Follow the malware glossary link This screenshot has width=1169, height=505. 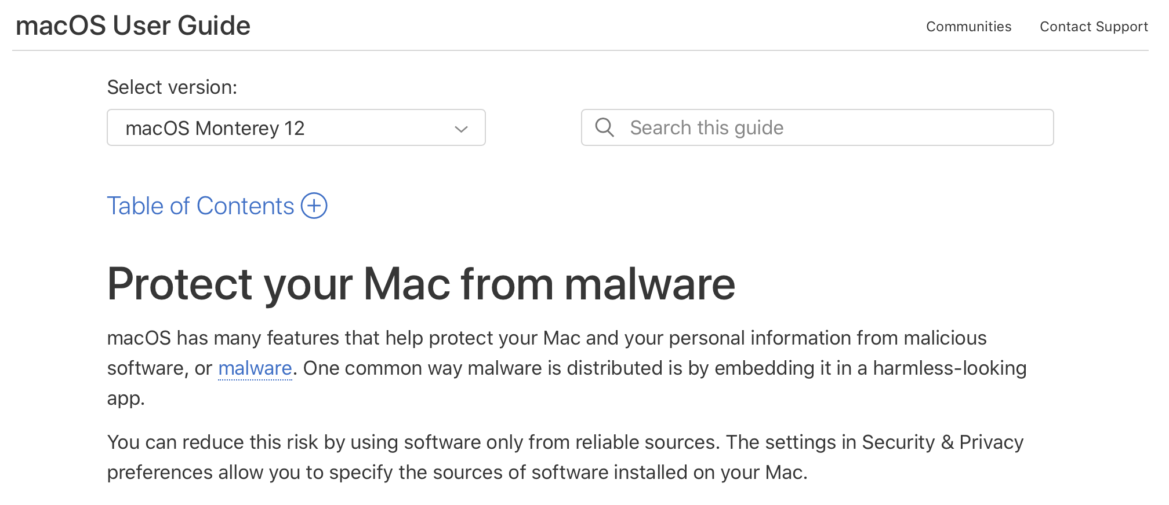point(255,368)
